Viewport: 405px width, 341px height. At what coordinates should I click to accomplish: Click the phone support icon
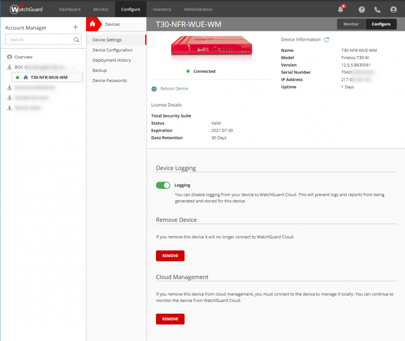377,9
